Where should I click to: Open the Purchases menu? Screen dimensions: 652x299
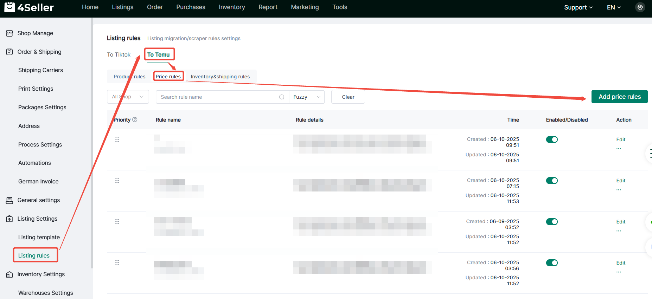pos(191,7)
